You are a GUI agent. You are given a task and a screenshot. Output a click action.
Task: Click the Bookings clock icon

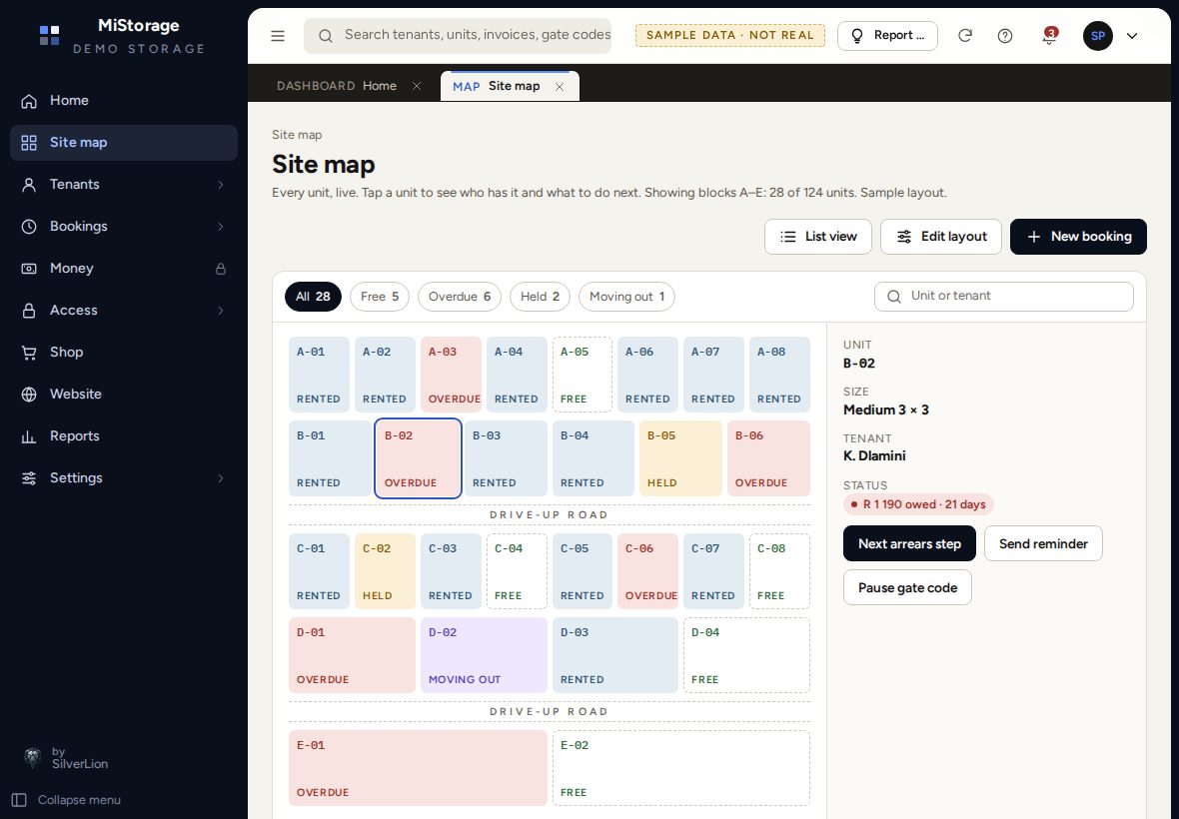click(29, 226)
